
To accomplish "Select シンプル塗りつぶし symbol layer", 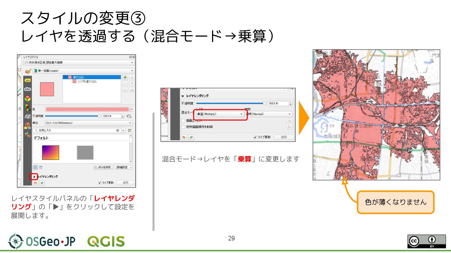I will tap(85, 82).
